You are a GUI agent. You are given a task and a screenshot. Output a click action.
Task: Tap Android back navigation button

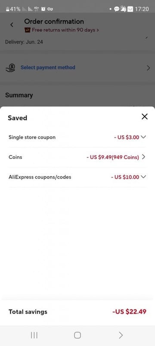(x=121, y=336)
